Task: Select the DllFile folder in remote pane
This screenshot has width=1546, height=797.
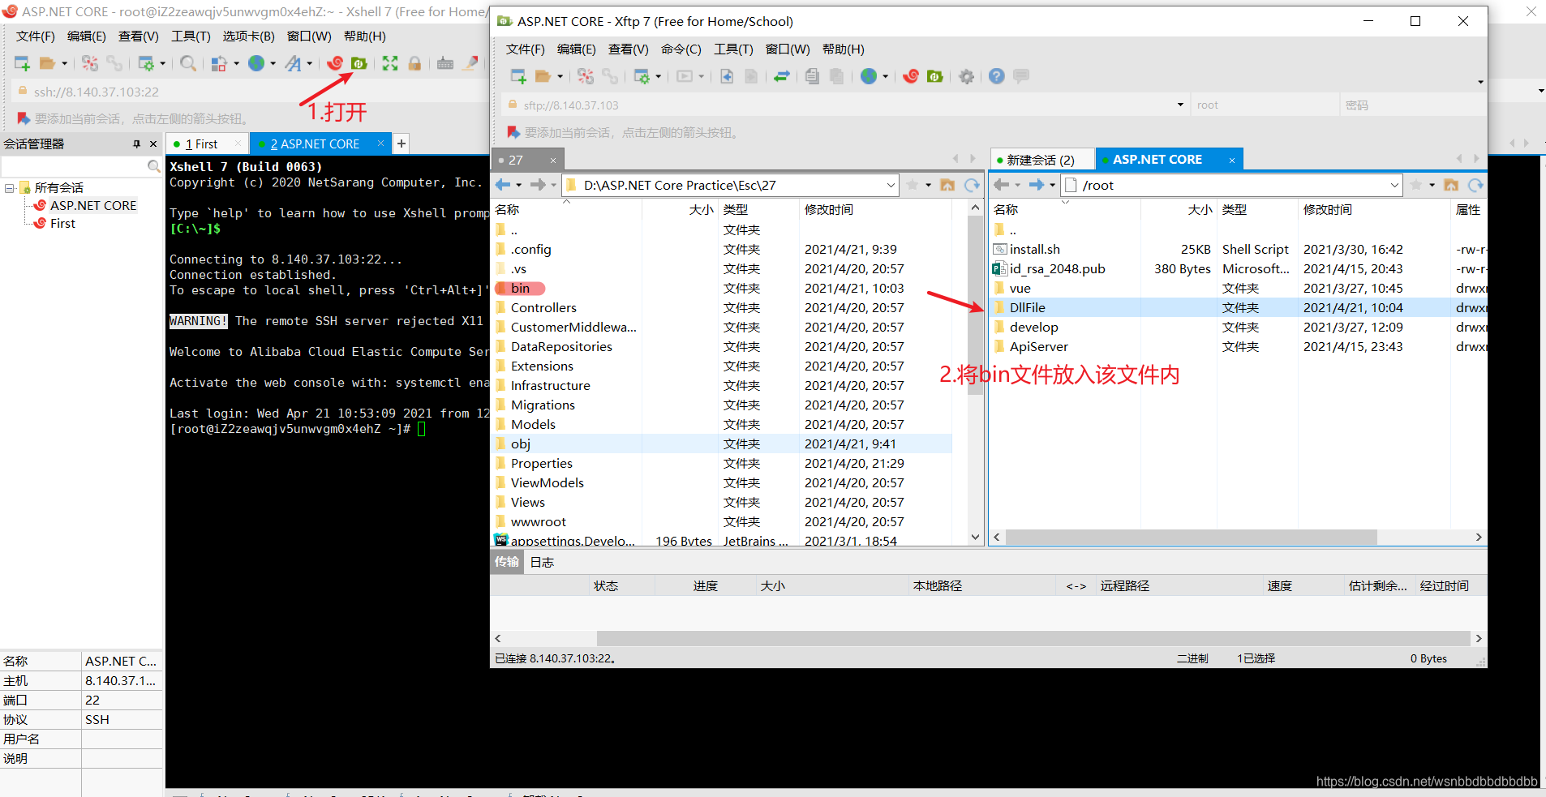Action: click(1027, 308)
